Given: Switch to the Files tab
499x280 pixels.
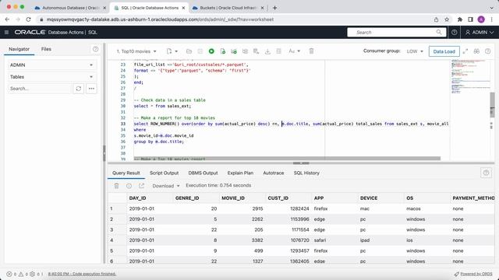Looking at the screenshot, I should click(x=46, y=49).
